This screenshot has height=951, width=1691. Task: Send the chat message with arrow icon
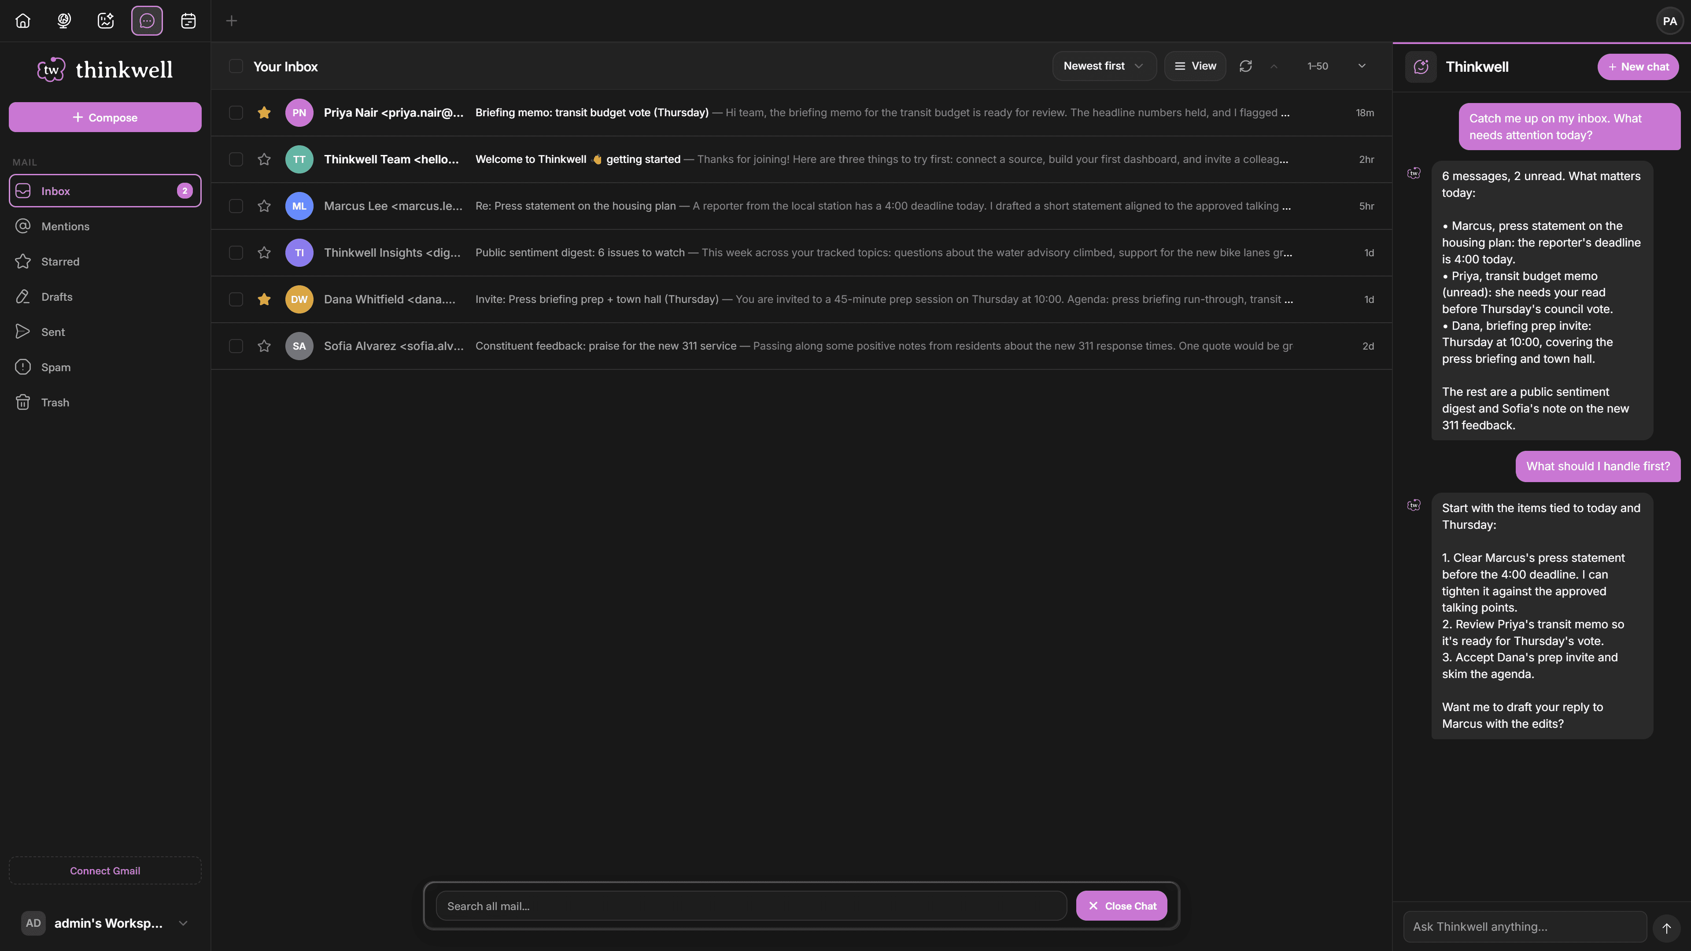pyautogui.click(x=1666, y=927)
